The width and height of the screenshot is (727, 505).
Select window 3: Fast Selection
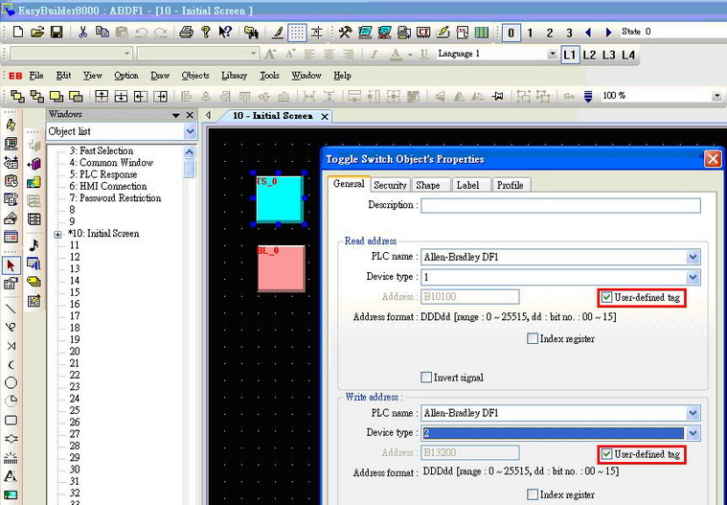102,150
